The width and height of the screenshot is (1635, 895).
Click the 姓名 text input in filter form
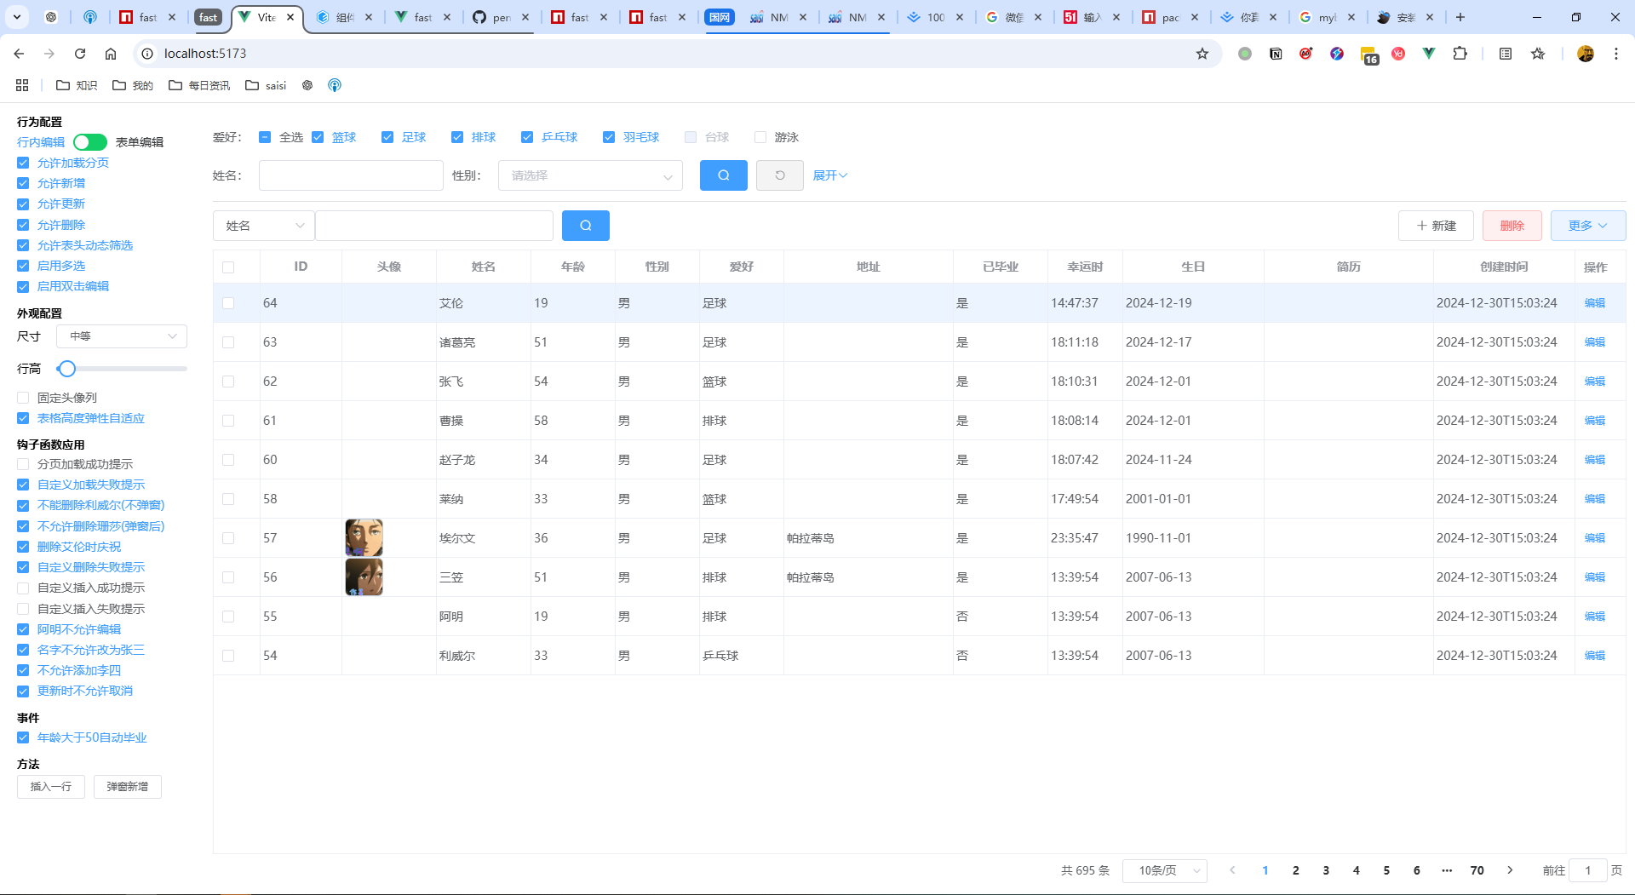click(x=351, y=175)
